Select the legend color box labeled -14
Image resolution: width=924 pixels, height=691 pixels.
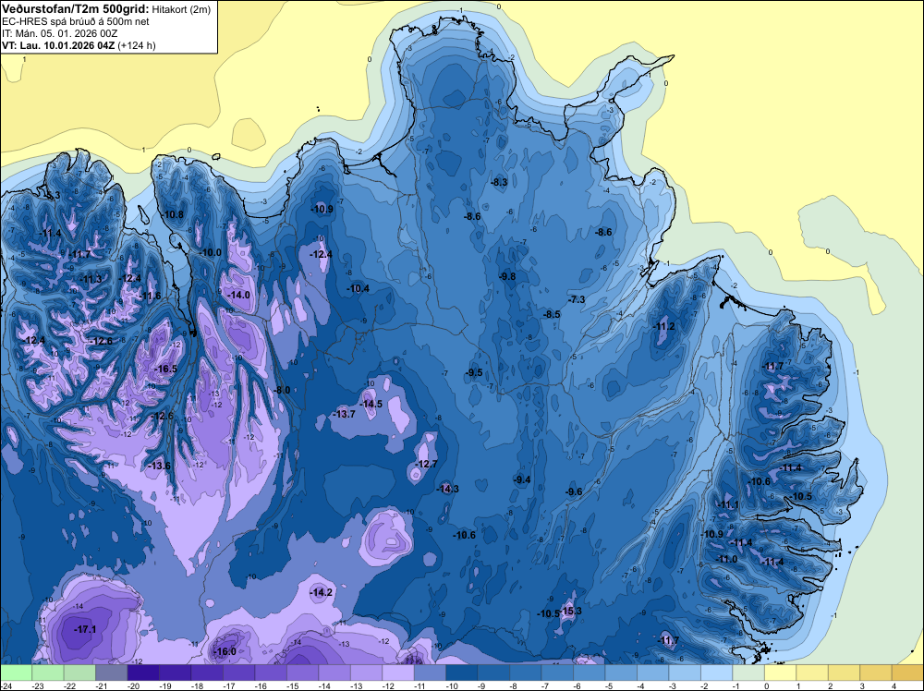pos(334,673)
